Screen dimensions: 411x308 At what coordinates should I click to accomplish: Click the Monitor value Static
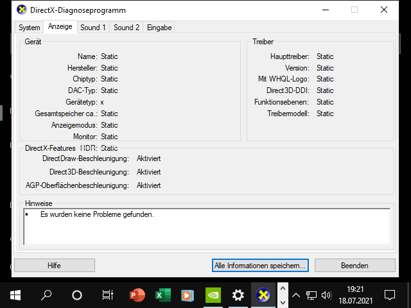(x=109, y=137)
